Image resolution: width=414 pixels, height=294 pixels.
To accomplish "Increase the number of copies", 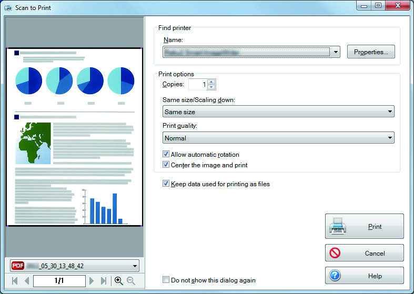I will [211, 82].
